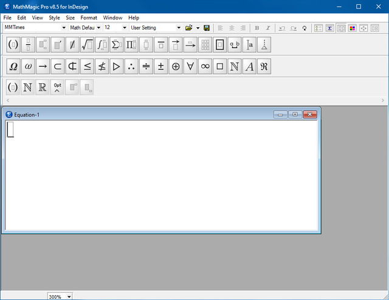Click the refresh circular arrow button
This screenshot has height=300, width=389.
pyautogui.click(x=304, y=28)
